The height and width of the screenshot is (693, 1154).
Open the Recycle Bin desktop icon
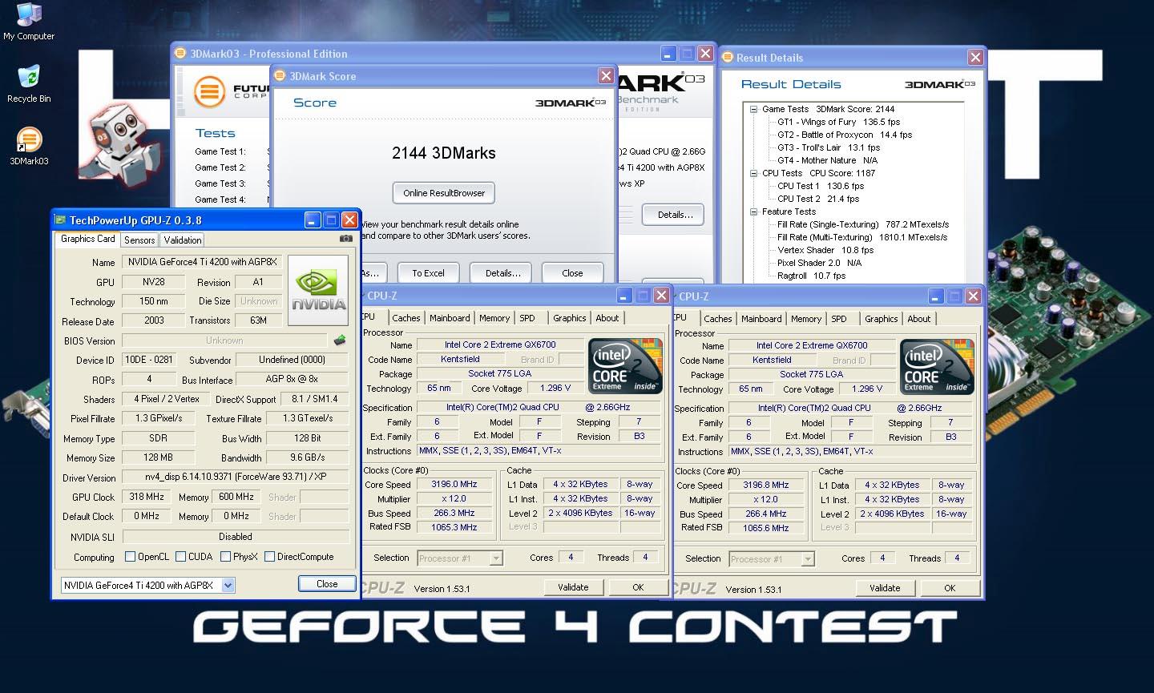coord(29,84)
